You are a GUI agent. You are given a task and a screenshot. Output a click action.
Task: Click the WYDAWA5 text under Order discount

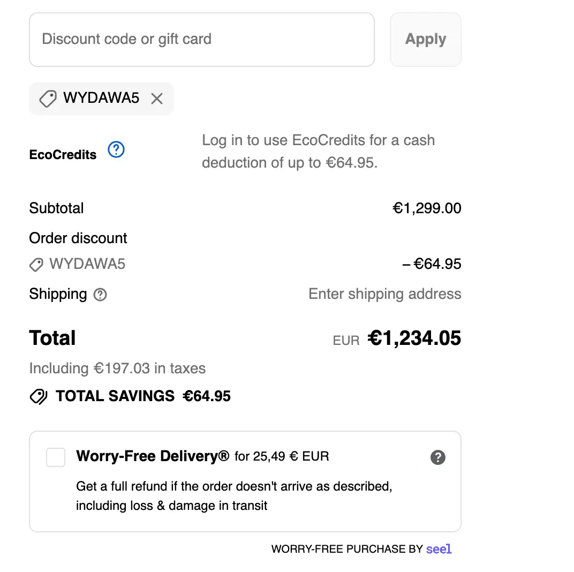tap(87, 264)
